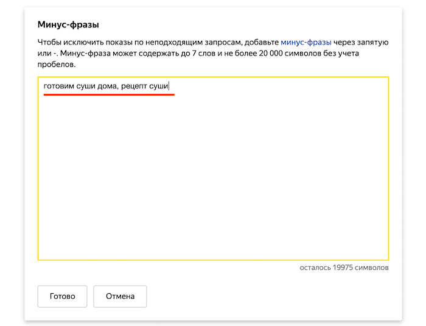The height and width of the screenshot is (326, 426).
Task: Click the word 'готовим' in the text box
Action: tap(59, 87)
